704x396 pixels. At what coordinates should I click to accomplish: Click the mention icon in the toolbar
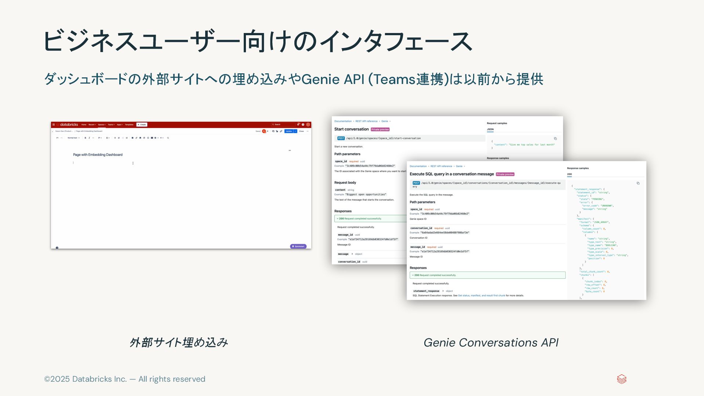144,138
